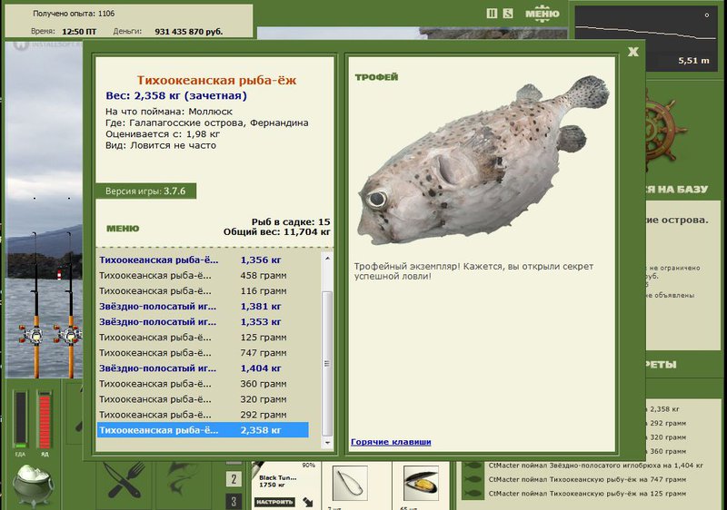Click the fish name heading Тихоокеанская рыба-ёж
This screenshot has height=510, width=727.
click(x=216, y=80)
